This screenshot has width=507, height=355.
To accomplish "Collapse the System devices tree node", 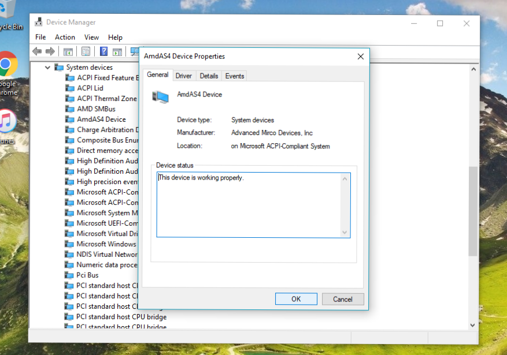I will click(x=48, y=68).
